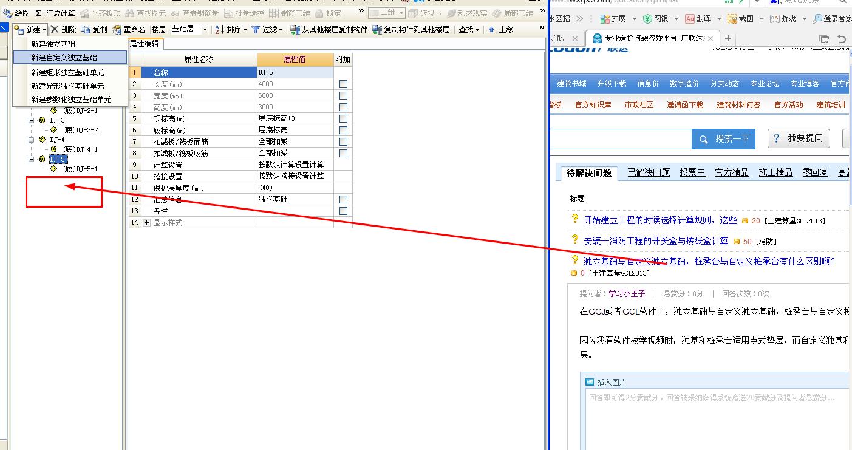Image resolution: width=852 pixels, height=450 pixels.
Task: Open the 查找 dropdown in toolbar
Action: pyautogui.click(x=469, y=29)
